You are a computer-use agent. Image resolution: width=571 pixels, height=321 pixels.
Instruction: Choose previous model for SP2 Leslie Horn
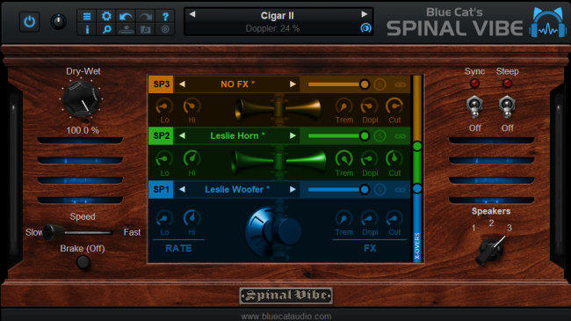[182, 135]
